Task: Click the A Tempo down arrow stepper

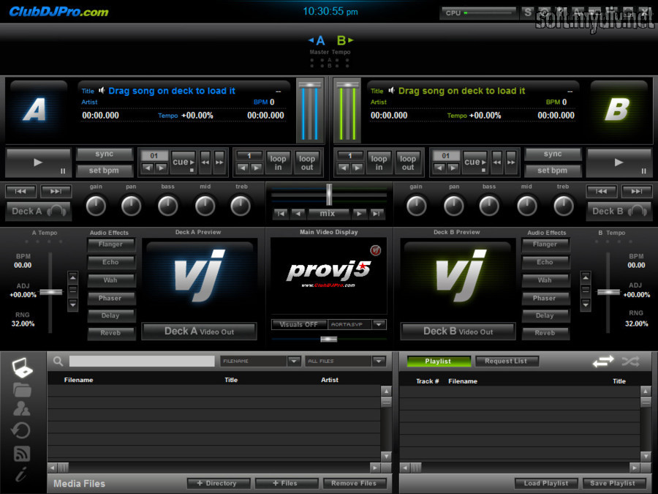Action: [73, 304]
